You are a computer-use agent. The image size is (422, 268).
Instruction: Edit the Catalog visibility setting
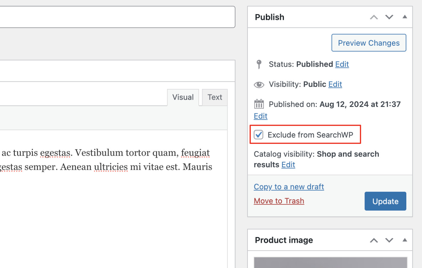point(288,164)
